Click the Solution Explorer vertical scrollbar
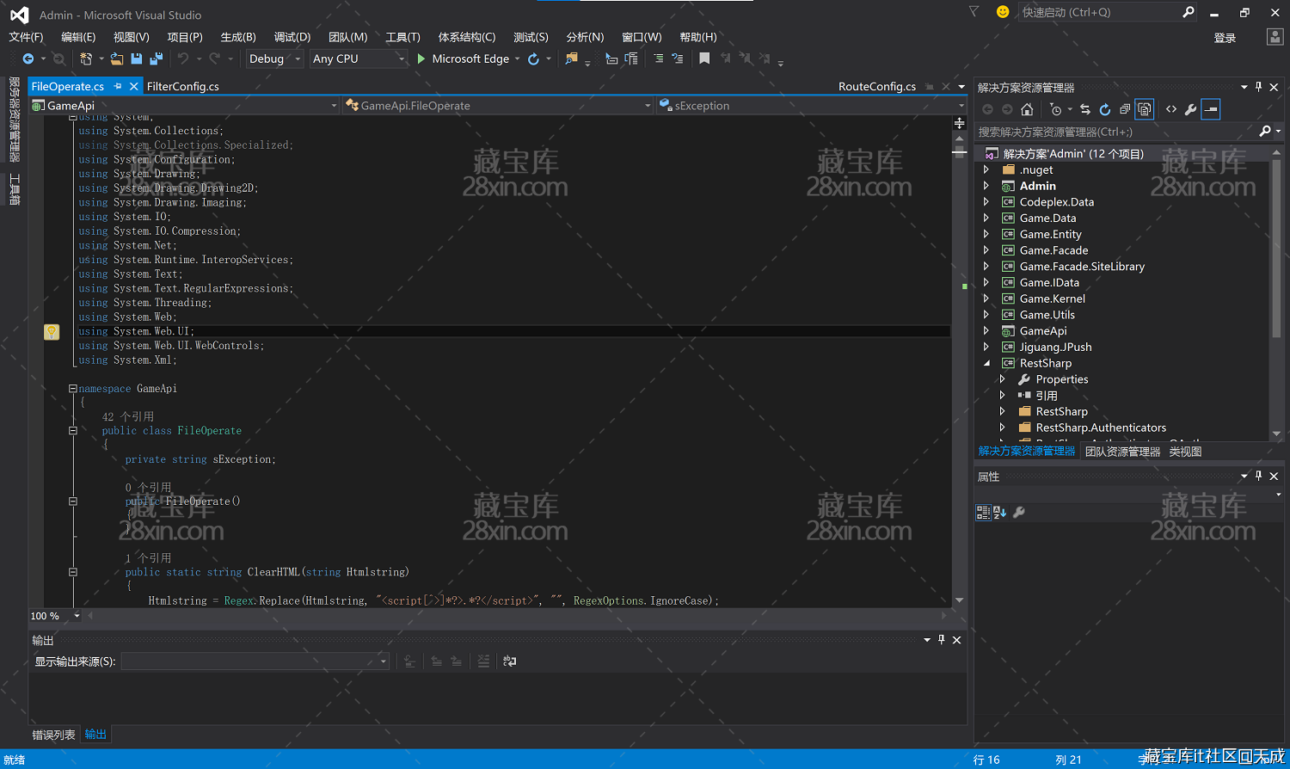1290x769 pixels. tap(1276, 292)
